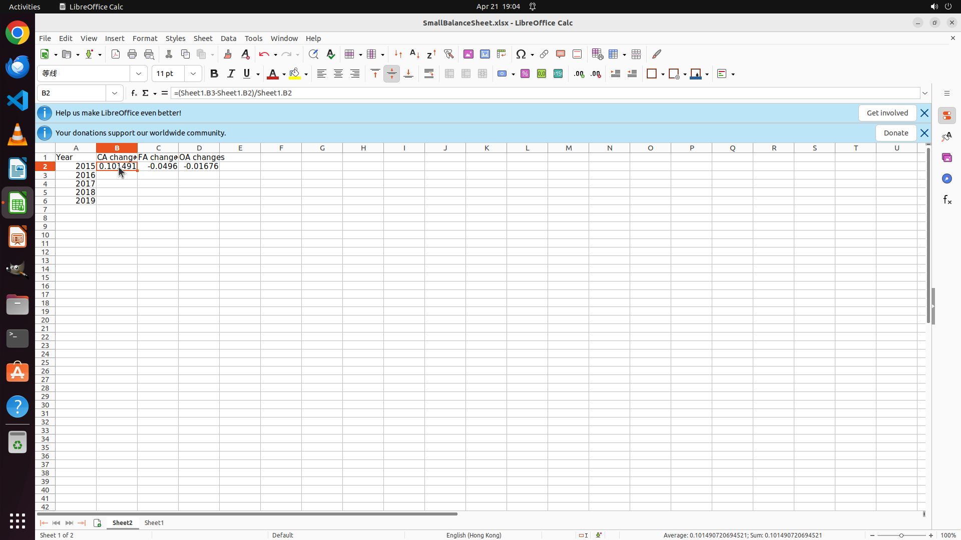
Task: Expand the font name dropdown
Action: pos(139,74)
